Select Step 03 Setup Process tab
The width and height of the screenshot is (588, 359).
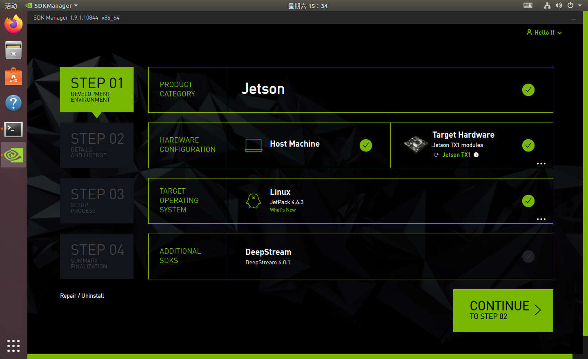point(97,201)
